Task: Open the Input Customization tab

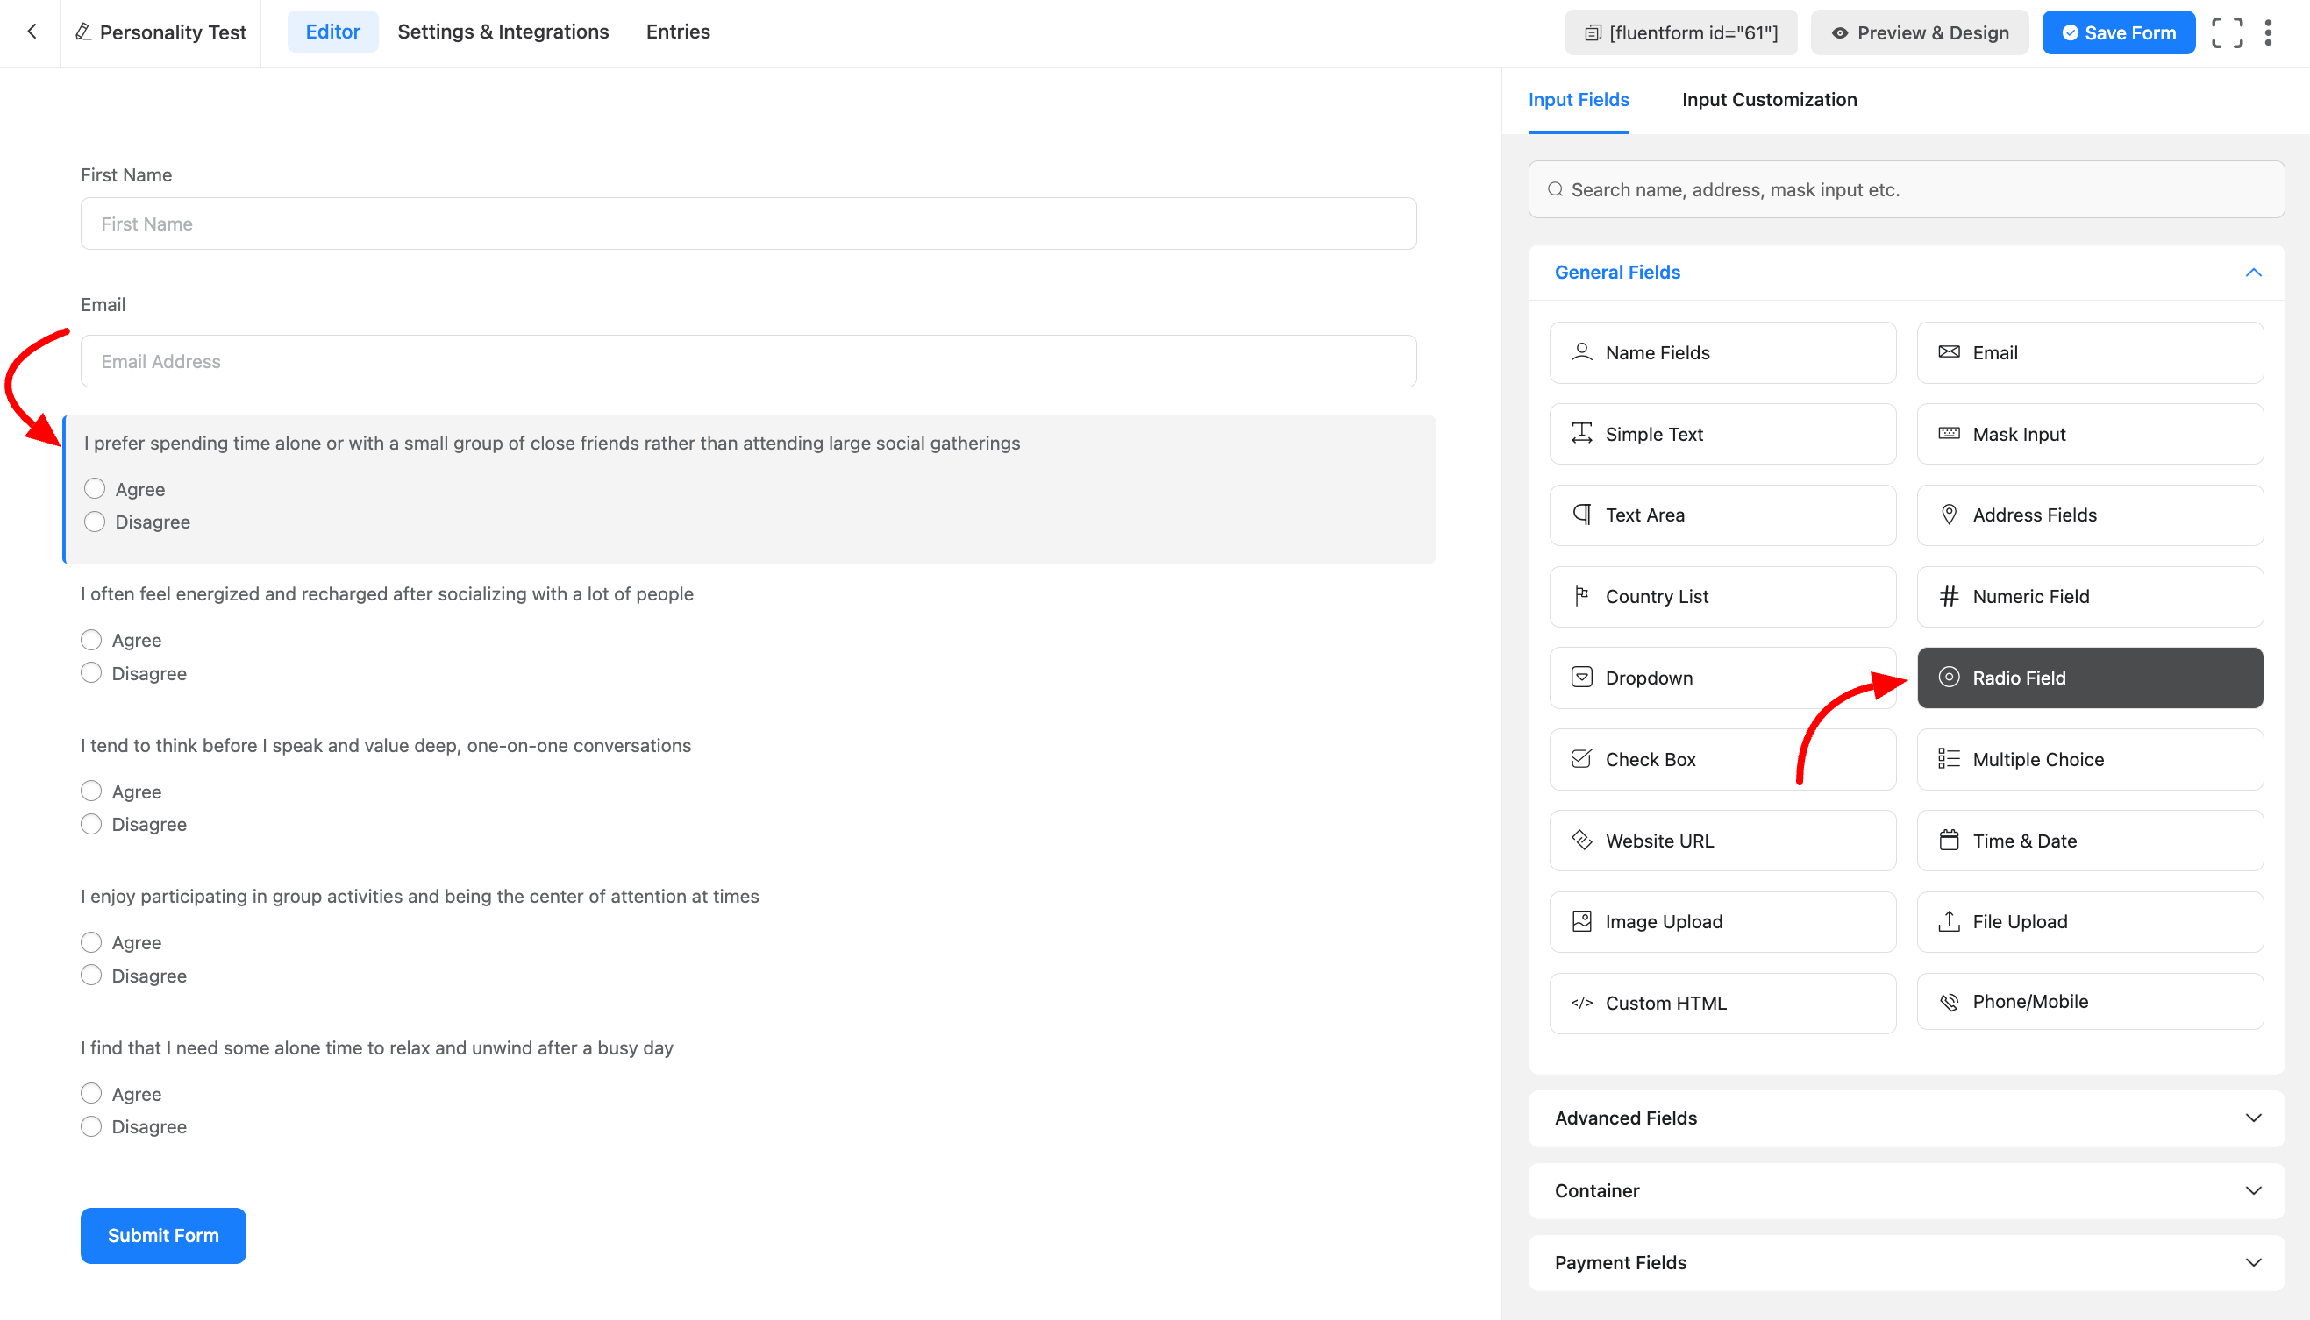Action: coord(1769,100)
